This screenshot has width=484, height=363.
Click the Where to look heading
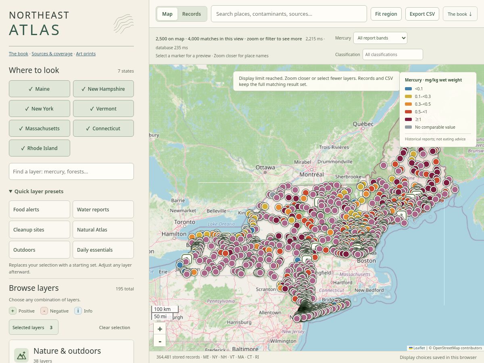34,70
